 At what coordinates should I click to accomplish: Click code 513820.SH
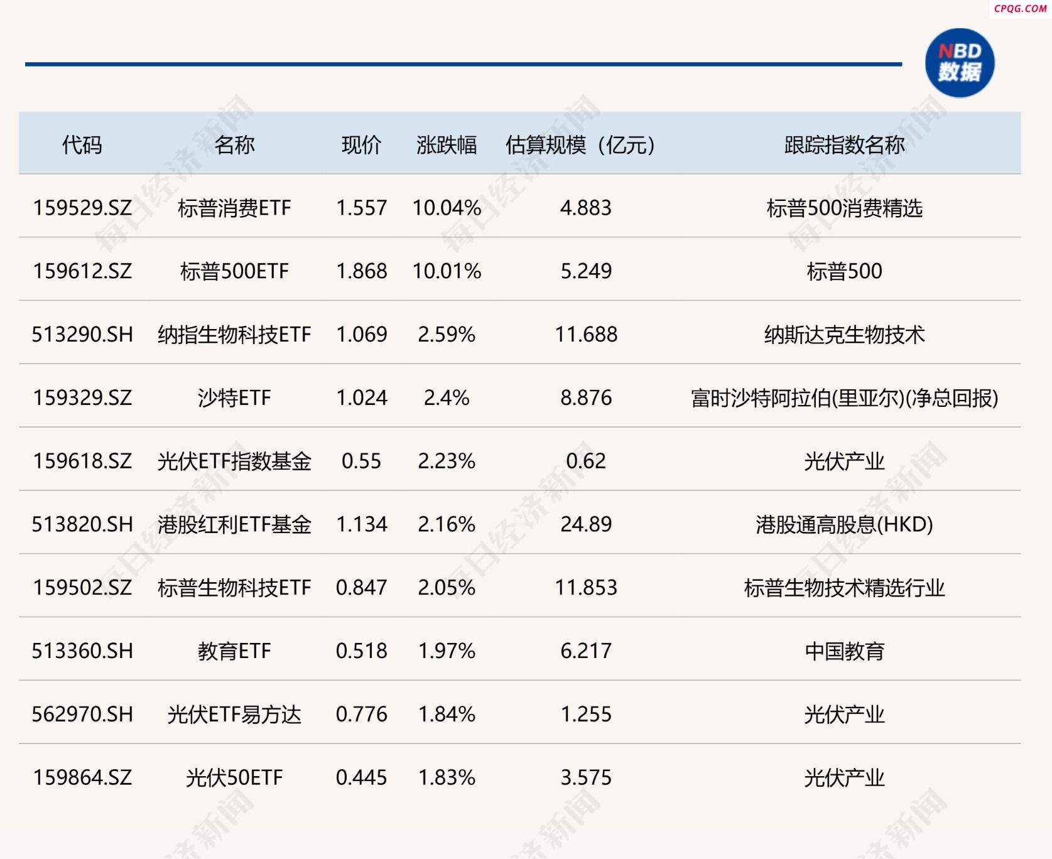tap(82, 524)
